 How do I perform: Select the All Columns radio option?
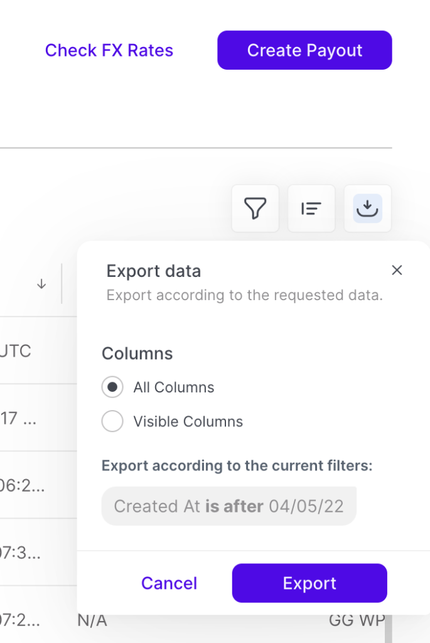pyautogui.click(x=112, y=387)
